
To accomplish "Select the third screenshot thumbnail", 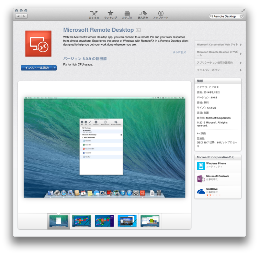I will (x=104, y=221).
